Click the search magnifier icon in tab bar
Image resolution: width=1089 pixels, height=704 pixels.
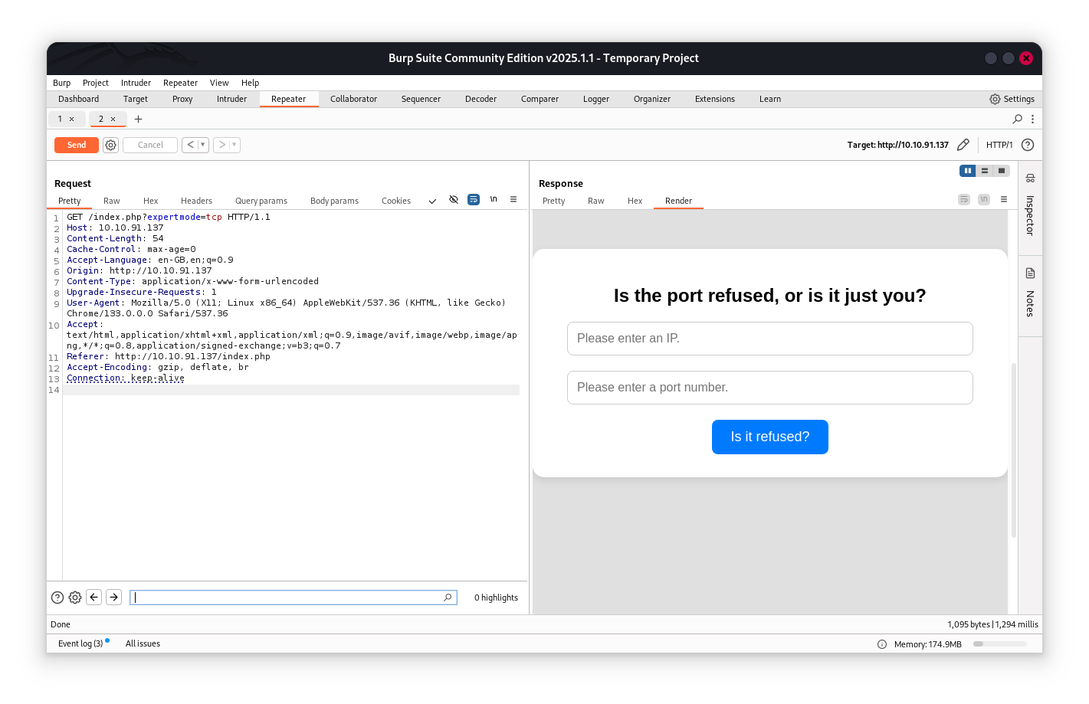point(1017,119)
